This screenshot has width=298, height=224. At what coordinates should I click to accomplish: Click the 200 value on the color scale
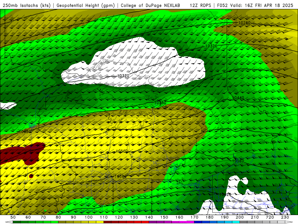[240, 217]
